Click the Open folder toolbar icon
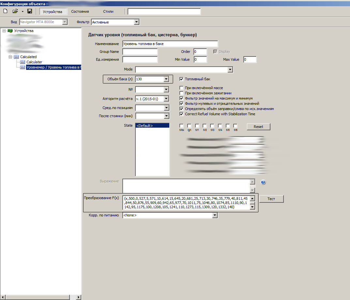Screen dimensions: 350x300 [15, 11]
